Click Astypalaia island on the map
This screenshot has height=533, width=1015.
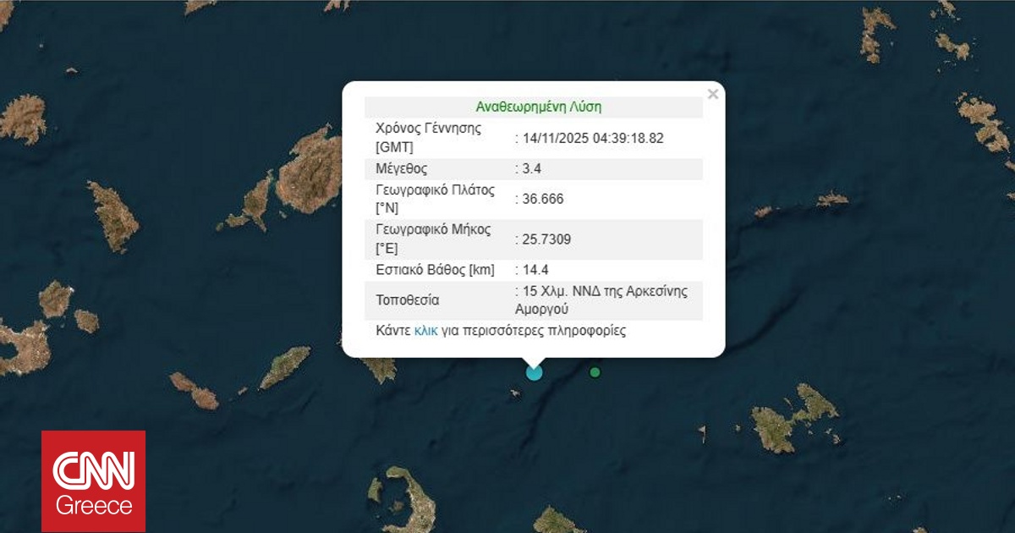coord(788,419)
